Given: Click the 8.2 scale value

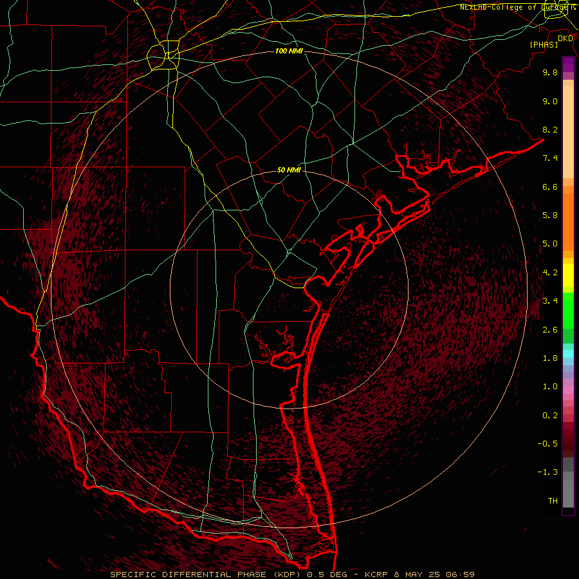Looking at the screenshot, I should [x=550, y=129].
